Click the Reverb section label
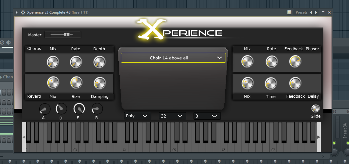The image size is (349, 164). 34,96
